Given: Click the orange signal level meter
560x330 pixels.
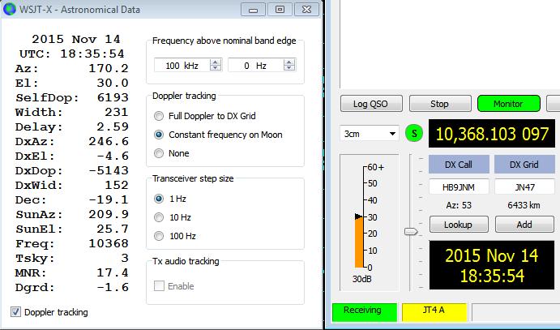Looking at the screenshot, I should (359, 242).
